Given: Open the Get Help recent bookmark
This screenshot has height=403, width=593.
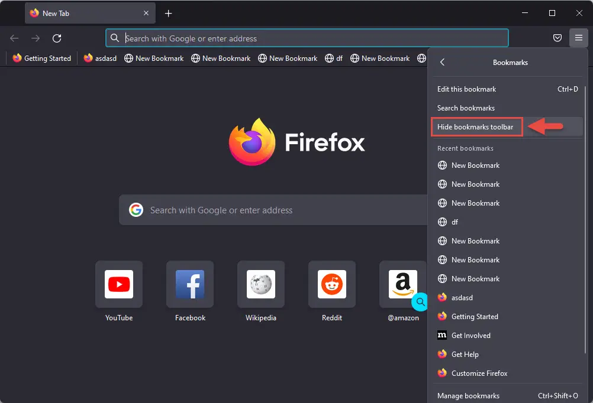Looking at the screenshot, I should tap(507, 355).
